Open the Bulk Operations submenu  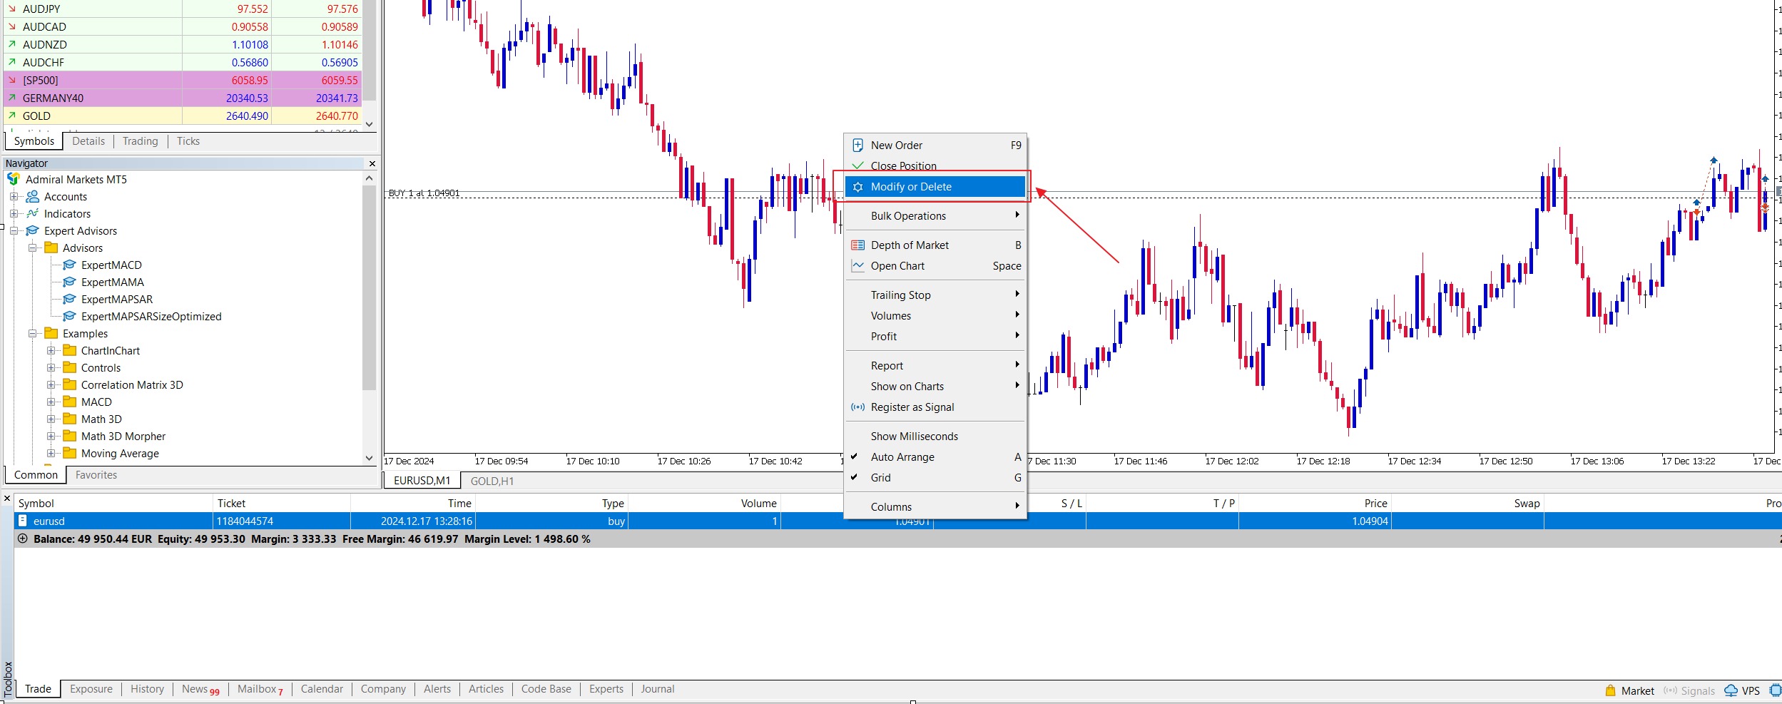tap(935, 216)
